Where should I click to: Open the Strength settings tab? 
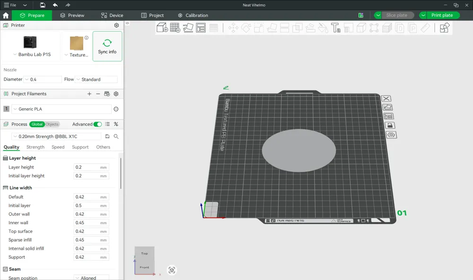[x=35, y=147]
